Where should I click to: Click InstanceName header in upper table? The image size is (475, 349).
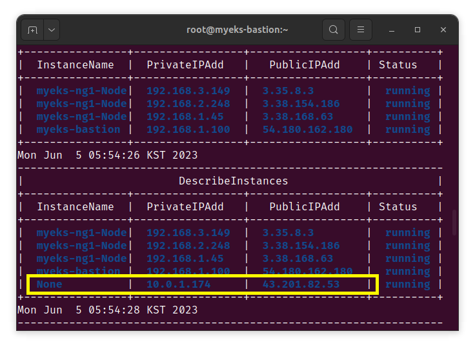coord(76,65)
